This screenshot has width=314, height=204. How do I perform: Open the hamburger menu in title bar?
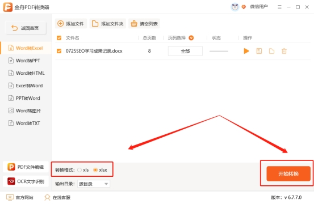tap(279, 7)
